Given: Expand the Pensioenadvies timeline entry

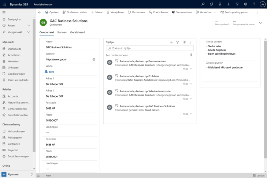Looking at the screenshot, I should (x=191, y=69).
